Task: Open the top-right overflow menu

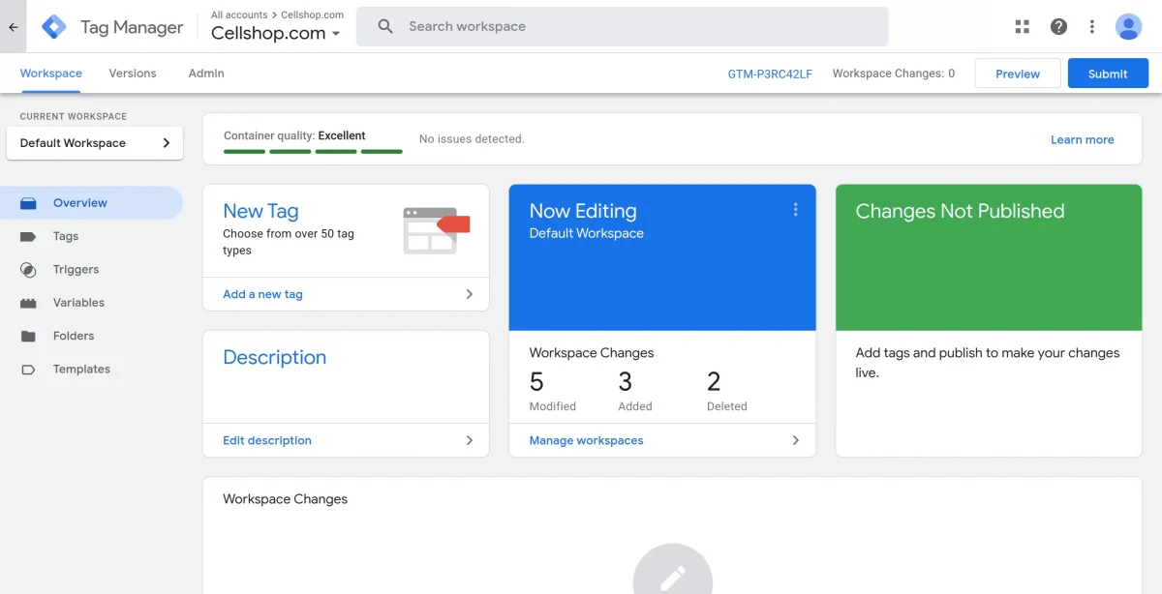Action: pos(1091,26)
